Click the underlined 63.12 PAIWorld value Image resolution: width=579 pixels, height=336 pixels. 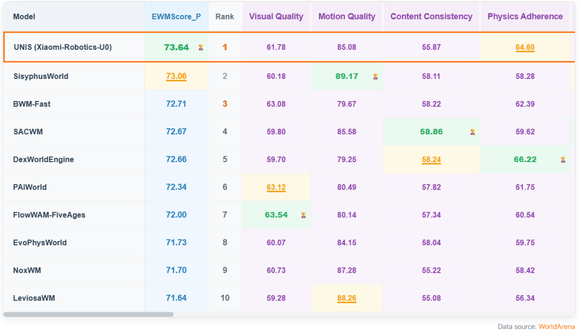(x=276, y=187)
